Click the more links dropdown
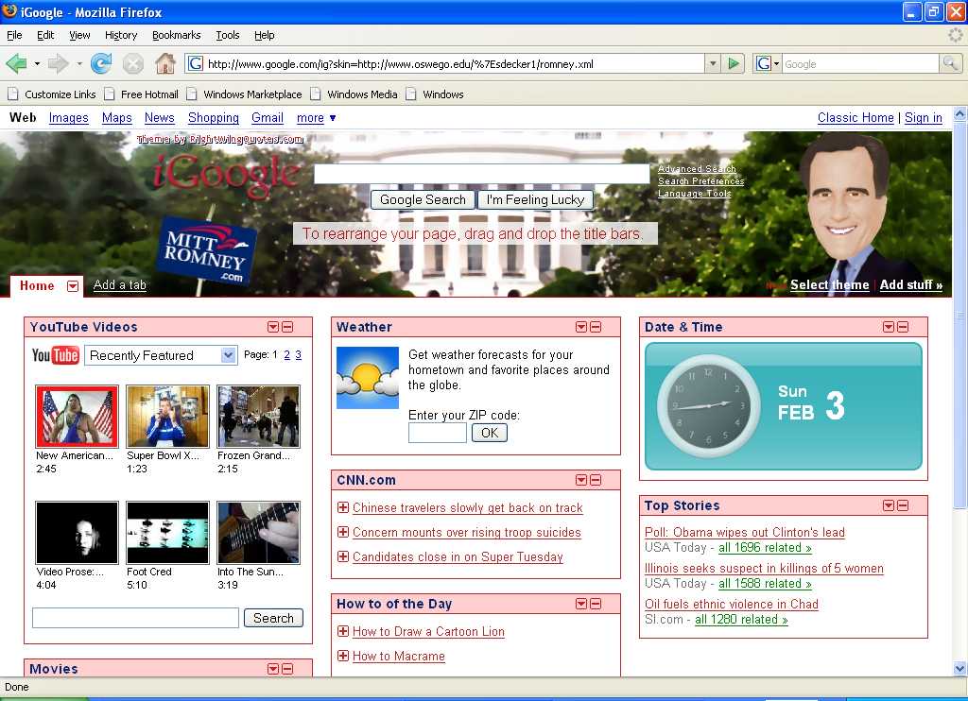Viewport: 968px width, 701px height. pyautogui.click(x=316, y=118)
